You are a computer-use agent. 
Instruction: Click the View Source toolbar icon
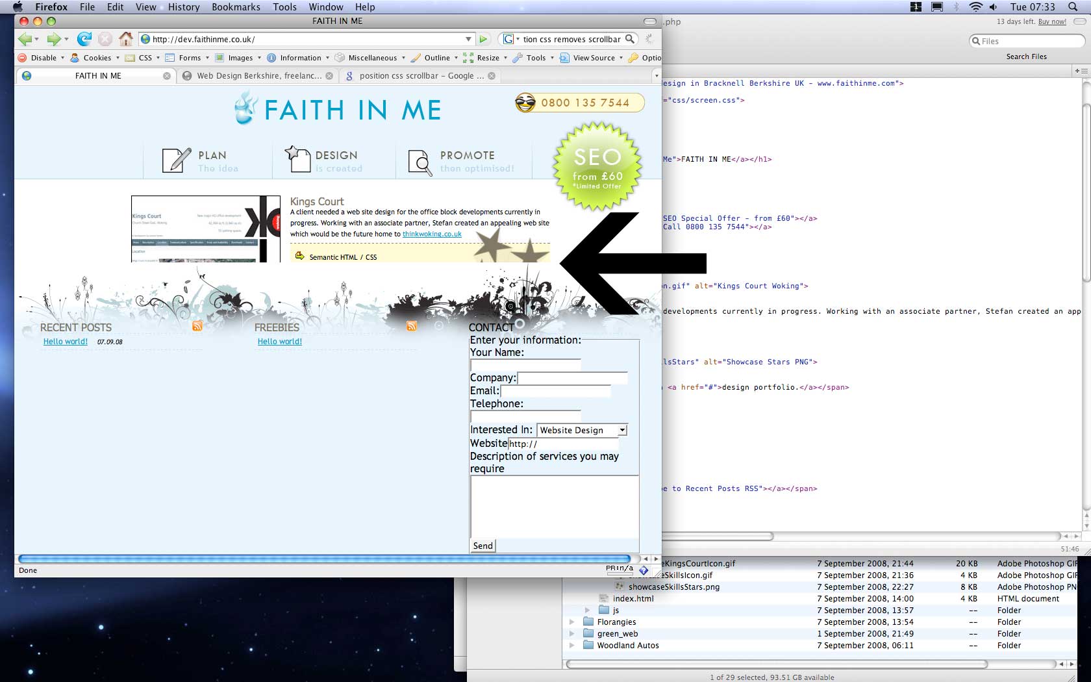click(x=564, y=58)
